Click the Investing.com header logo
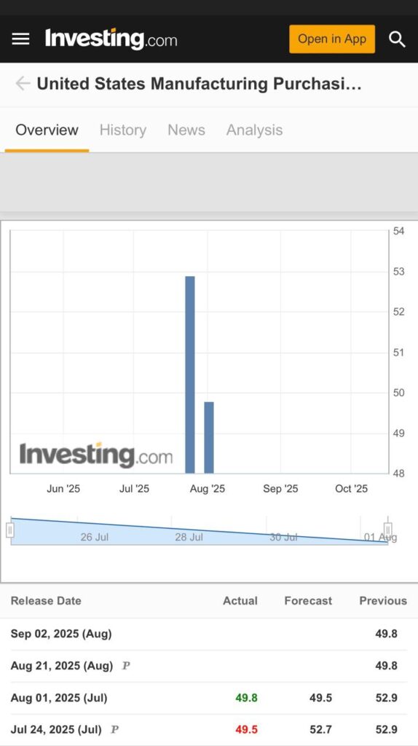 coord(111,39)
